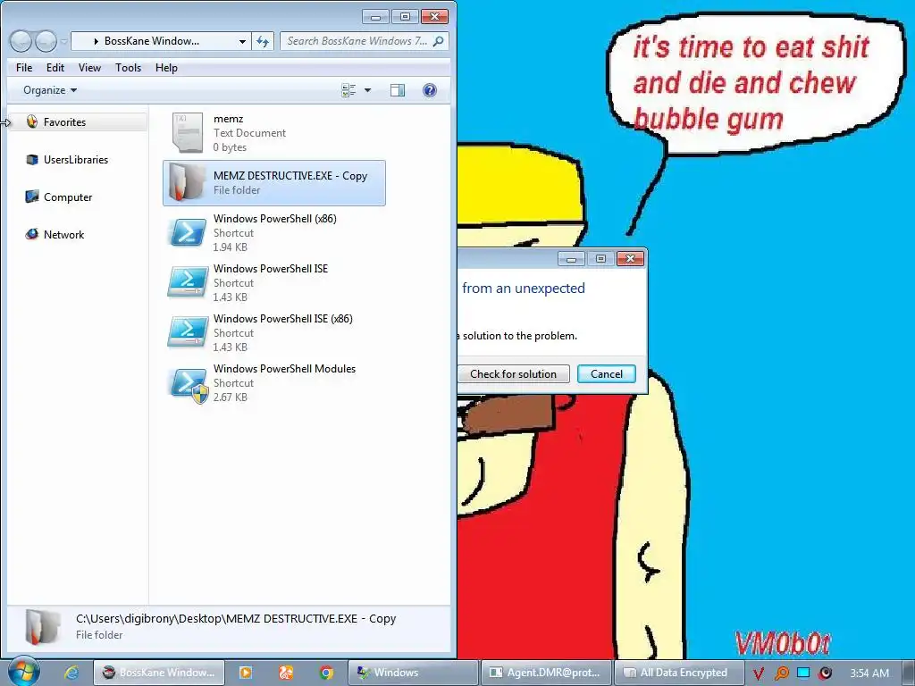The width and height of the screenshot is (915, 686).
Task: Close the error dialog with the X
Action: pyautogui.click(x=630, y=258)
